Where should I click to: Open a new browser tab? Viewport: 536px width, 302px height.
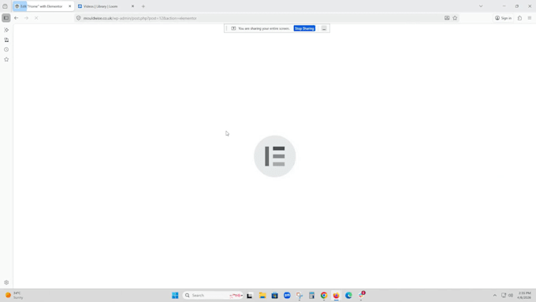pyautogui.click(x=143, y=6)
